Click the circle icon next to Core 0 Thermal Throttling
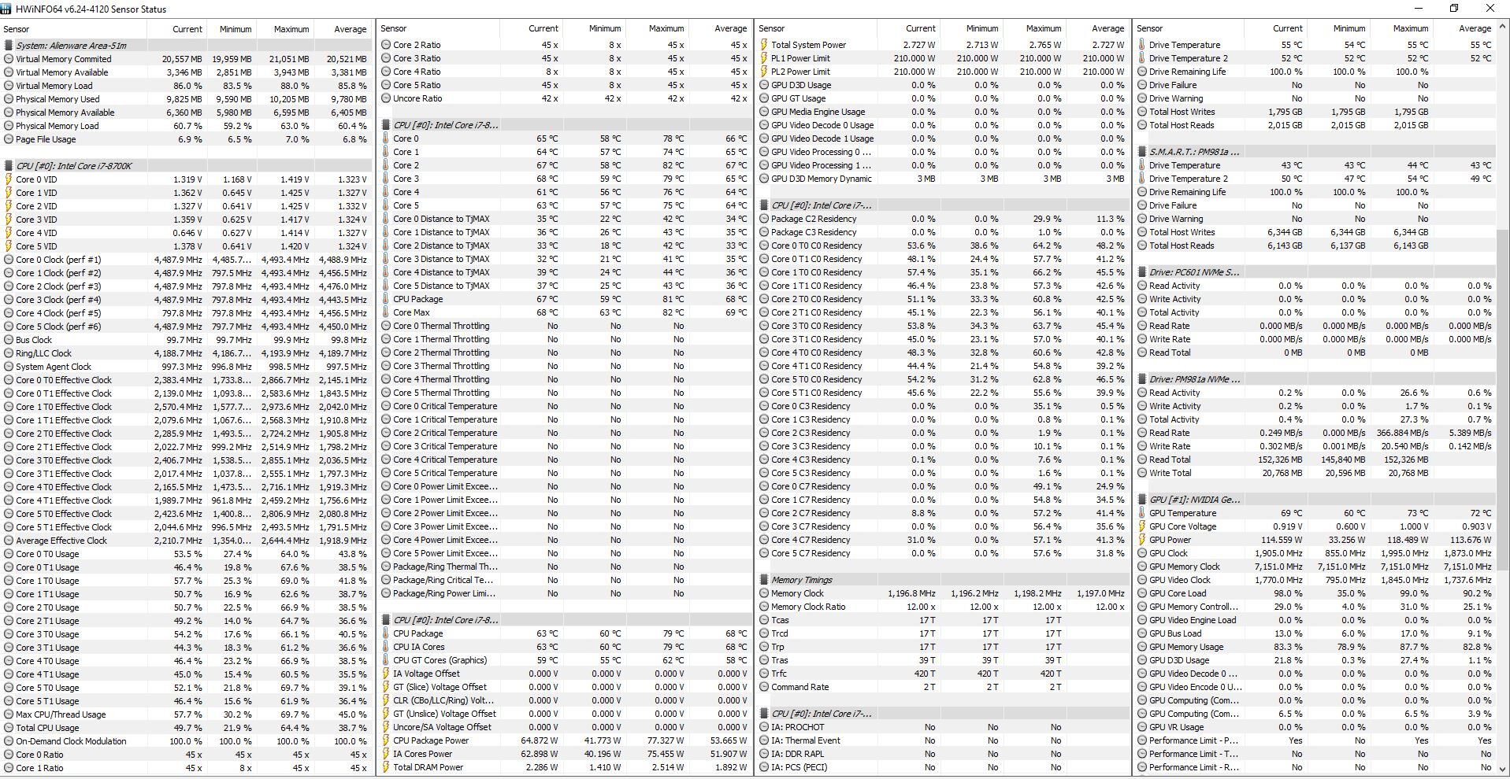 (386, 326)
